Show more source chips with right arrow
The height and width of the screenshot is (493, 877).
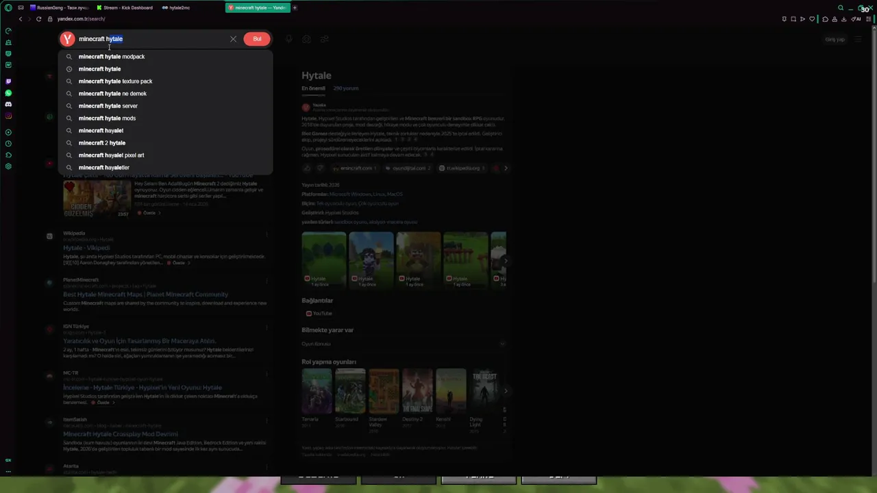tap(506, 168)
